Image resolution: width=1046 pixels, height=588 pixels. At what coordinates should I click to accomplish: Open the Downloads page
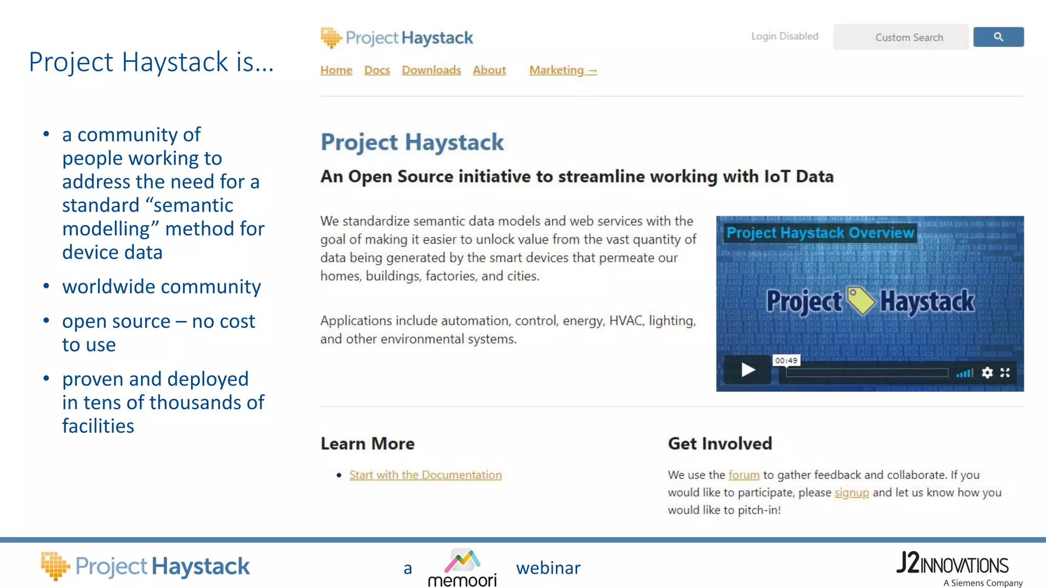point(431,70)
